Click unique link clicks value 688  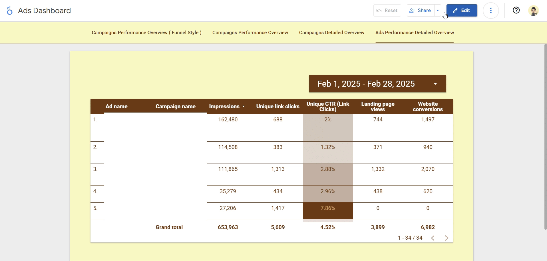point(278,120)
